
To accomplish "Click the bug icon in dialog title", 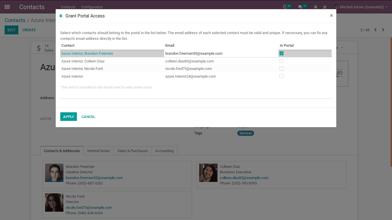I will click(61, 16).
